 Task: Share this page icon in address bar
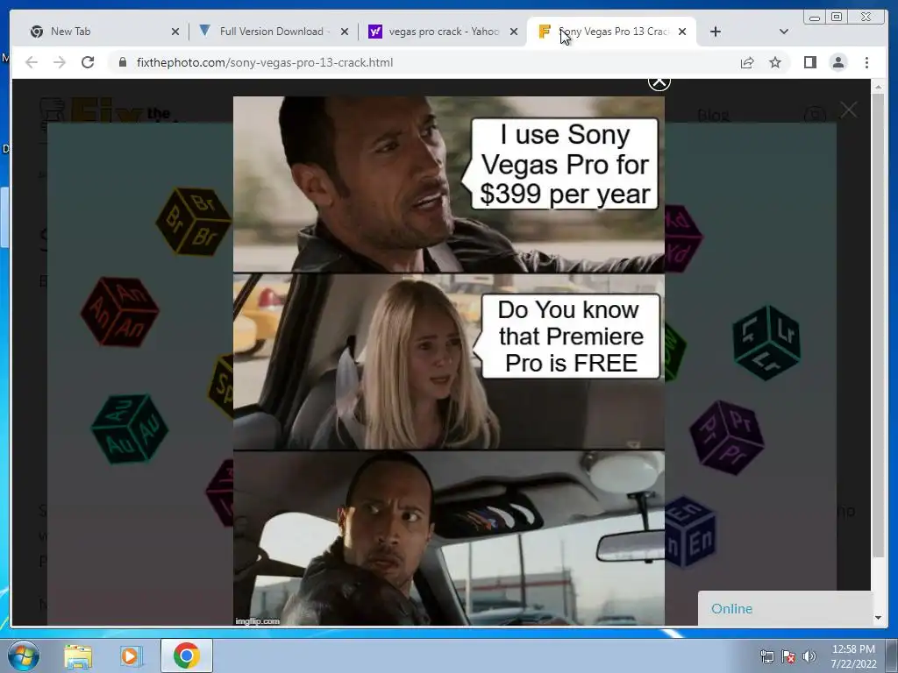(x=747, y=63)
